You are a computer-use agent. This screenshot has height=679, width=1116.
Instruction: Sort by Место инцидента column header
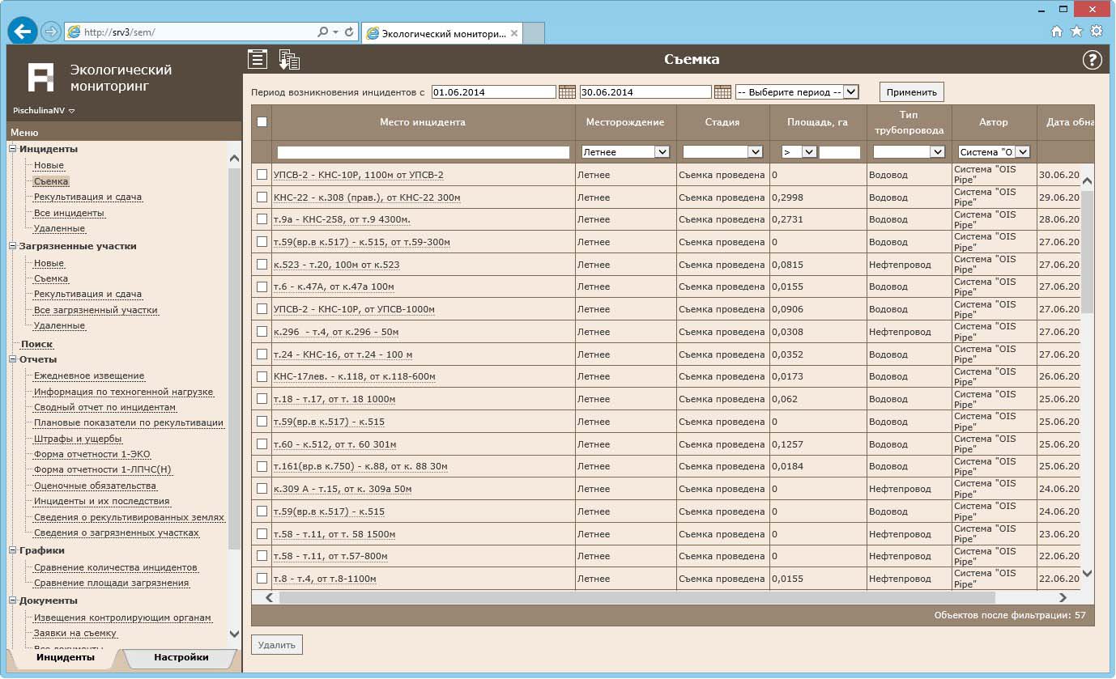[x=423, y=122]
